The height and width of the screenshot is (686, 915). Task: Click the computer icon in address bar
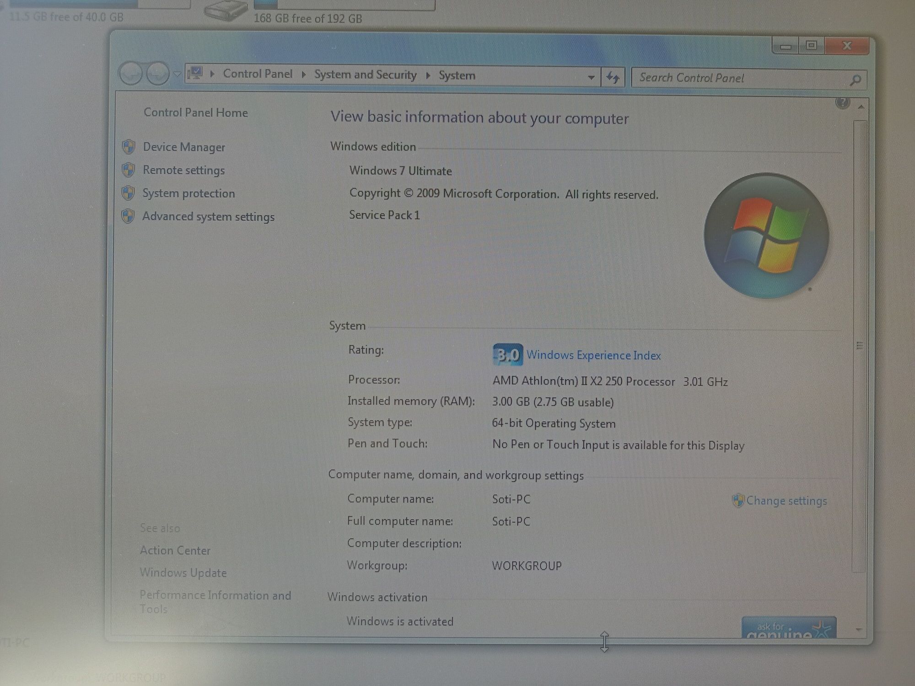point(195,73)
